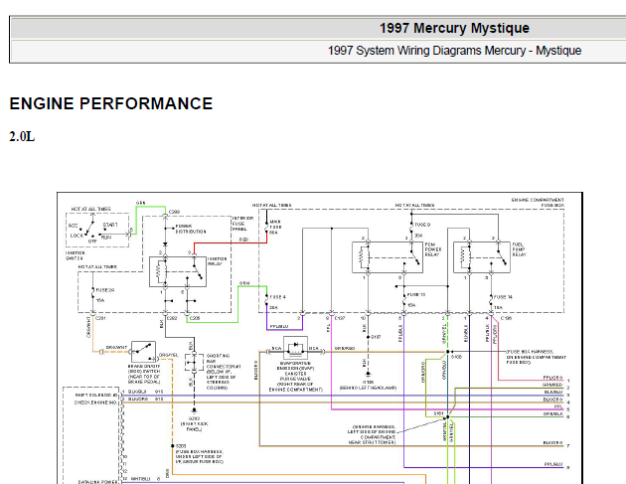
Task: Click the "C197" connector label
Action: [x=340, y=318]
